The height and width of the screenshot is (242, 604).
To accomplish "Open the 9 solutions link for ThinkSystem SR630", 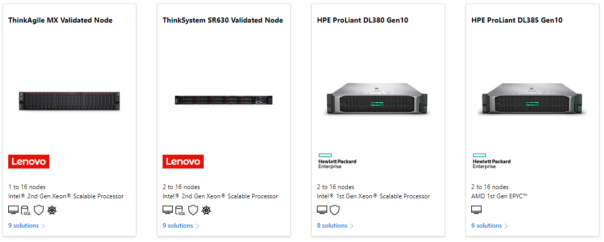I will (x=177, y=226).
